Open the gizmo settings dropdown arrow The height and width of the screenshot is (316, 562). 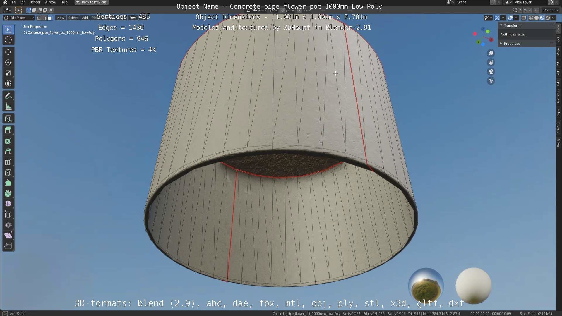pyautogui.click(x=503, y=18)
